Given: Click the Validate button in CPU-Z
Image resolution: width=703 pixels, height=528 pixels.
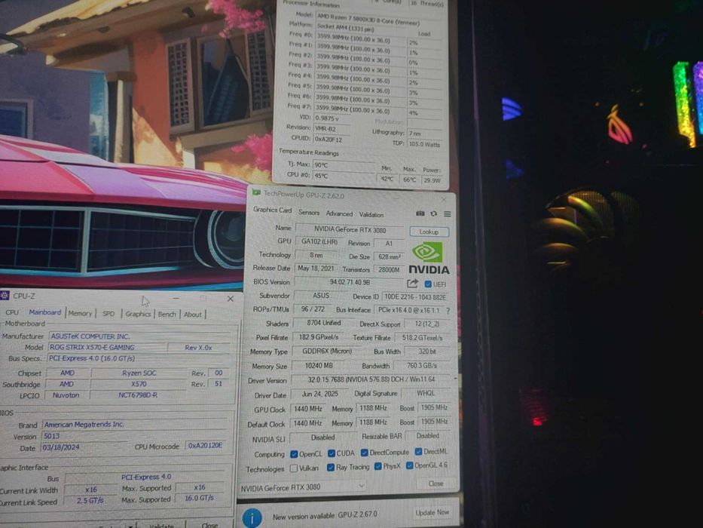Looking at the screenshot, I should [161, 524].
